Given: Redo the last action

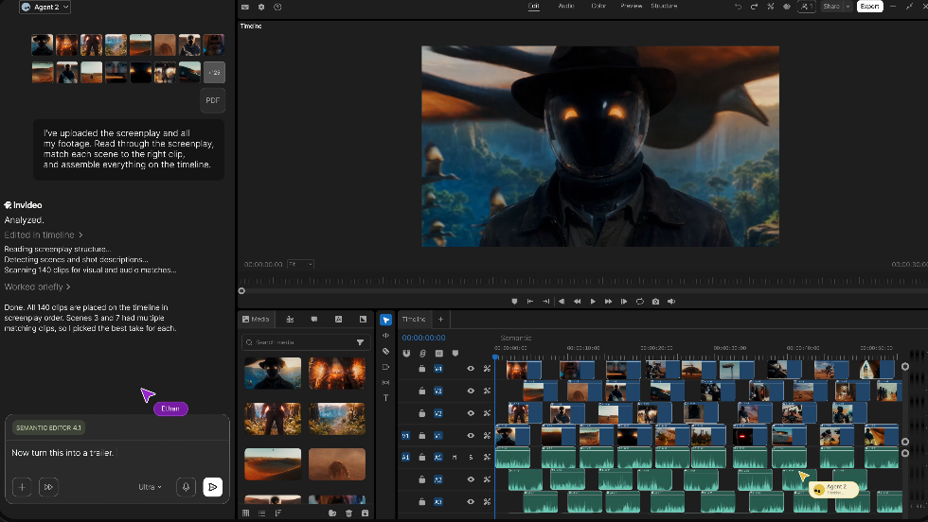Looking at the screenshot, I should point(754,7).
